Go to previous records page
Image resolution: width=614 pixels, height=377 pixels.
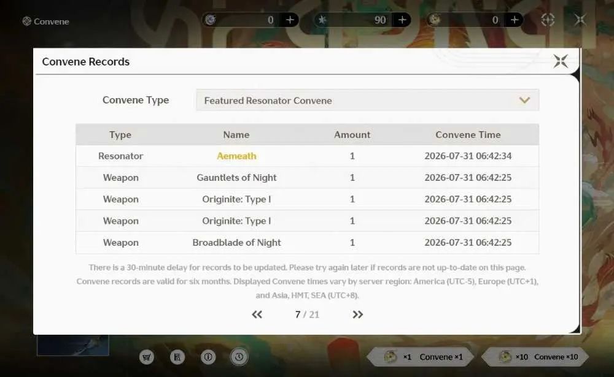pos(257,314)
